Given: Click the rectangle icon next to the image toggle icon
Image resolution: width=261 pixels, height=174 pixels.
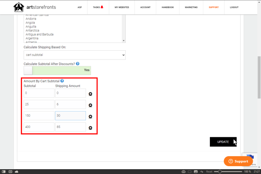Looking at the screenshot, I should (189, 172).
